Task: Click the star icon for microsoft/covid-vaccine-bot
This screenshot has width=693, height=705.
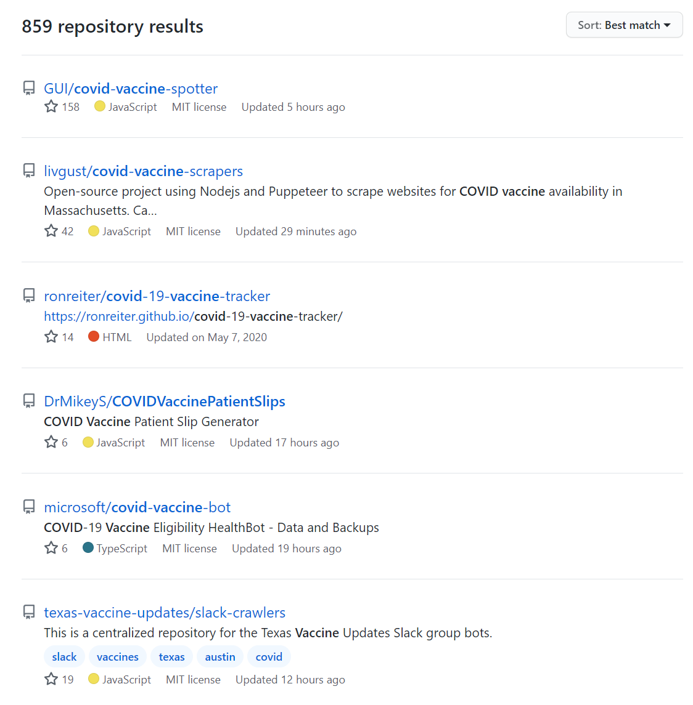Action: click(51, 548)
